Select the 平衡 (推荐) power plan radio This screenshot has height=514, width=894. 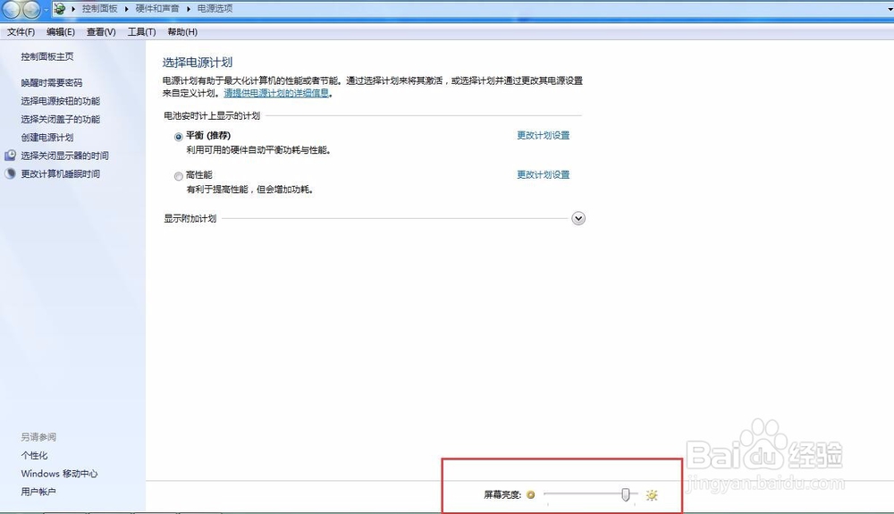pyautogui.click(x=179, y=137)
